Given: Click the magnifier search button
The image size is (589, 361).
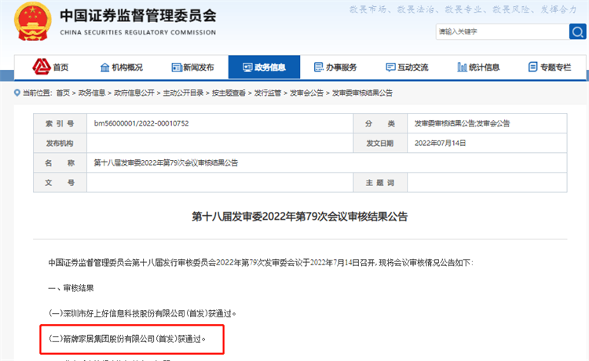Looking at the screenshot, I should pos(578,31).
